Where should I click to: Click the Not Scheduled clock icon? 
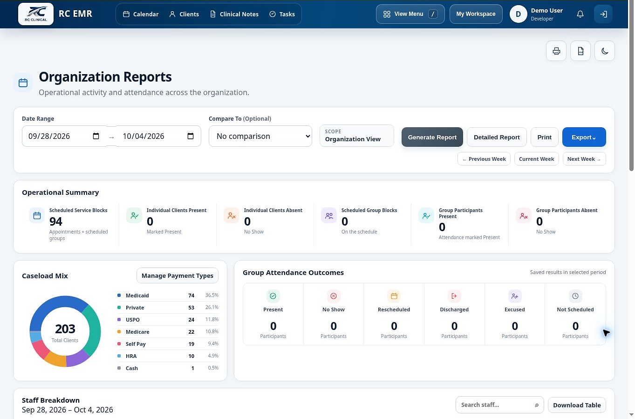coord(575,296)
